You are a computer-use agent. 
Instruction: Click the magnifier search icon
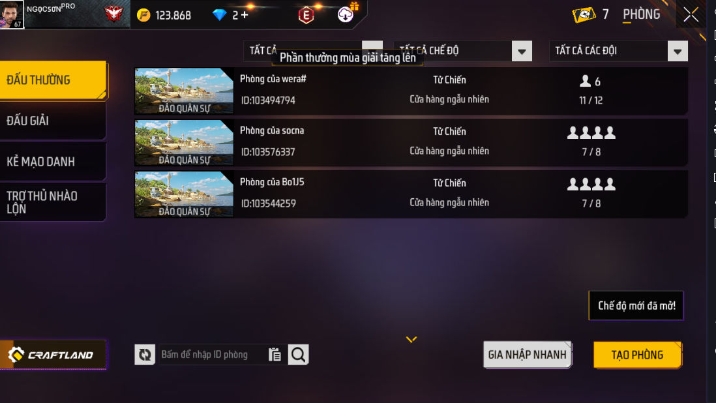298,355
